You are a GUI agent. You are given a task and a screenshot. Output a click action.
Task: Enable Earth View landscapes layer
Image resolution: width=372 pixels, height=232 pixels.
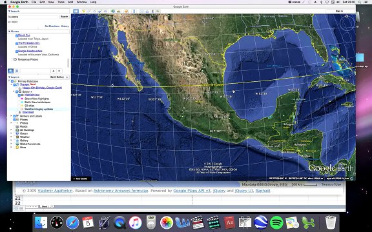point(19,102)
